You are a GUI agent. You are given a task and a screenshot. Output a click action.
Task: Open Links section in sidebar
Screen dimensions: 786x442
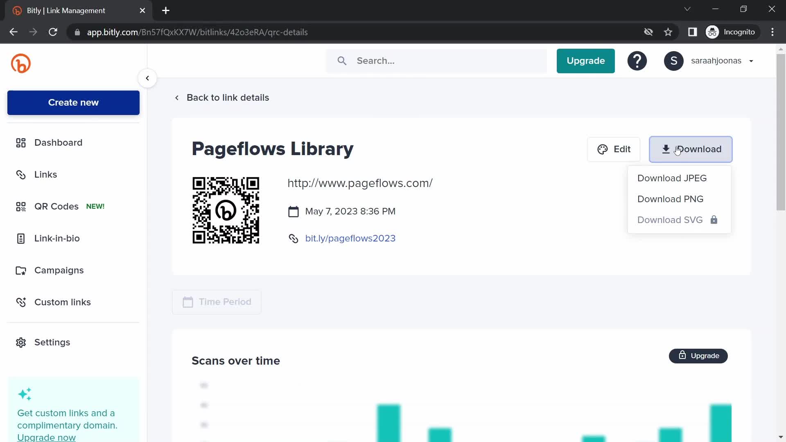coord(46,174)
